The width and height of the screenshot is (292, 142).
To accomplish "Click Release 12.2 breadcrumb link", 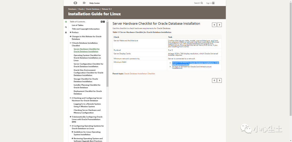I will 107,9.
